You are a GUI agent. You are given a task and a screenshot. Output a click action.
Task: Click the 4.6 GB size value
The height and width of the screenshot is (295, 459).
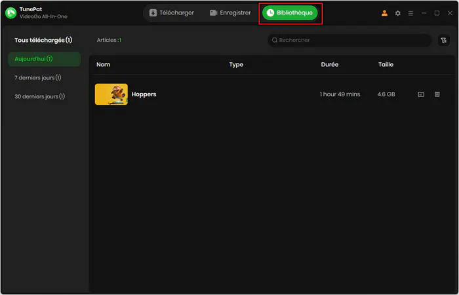coord(386,94)
